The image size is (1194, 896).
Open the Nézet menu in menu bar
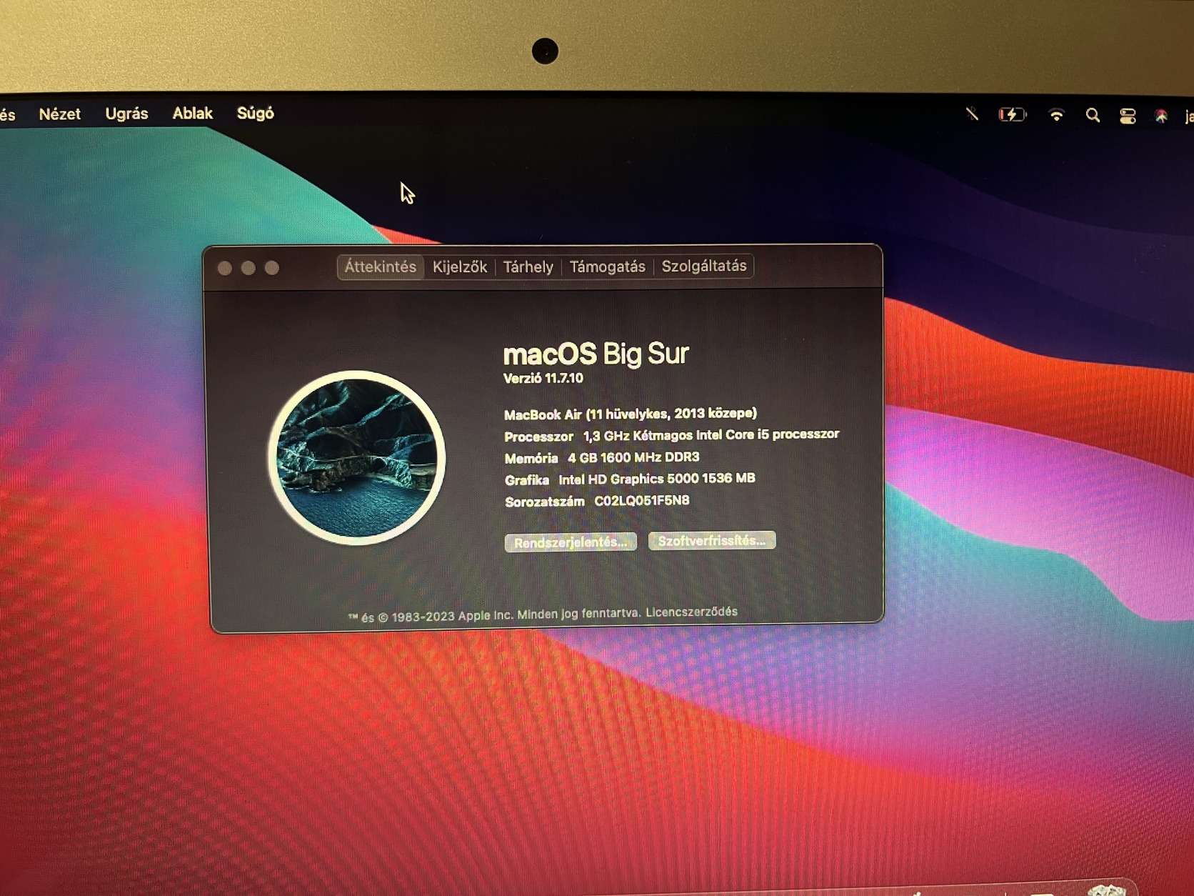pyautogui.click(x=59, y=114)
